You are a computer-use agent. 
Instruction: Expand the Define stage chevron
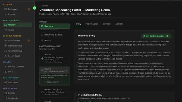[67, 58]
